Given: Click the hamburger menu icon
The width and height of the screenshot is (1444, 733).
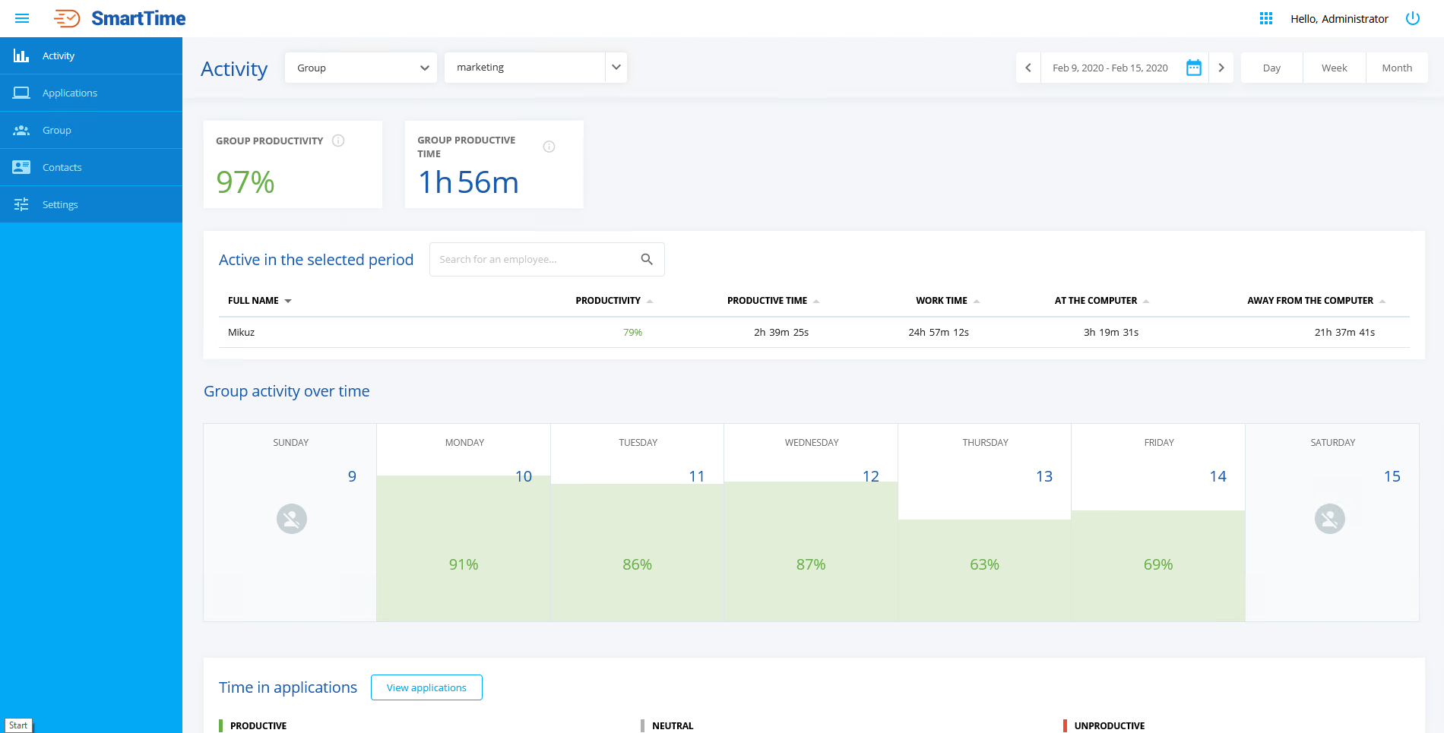Looking at the screenshot, I should (22, 18).
